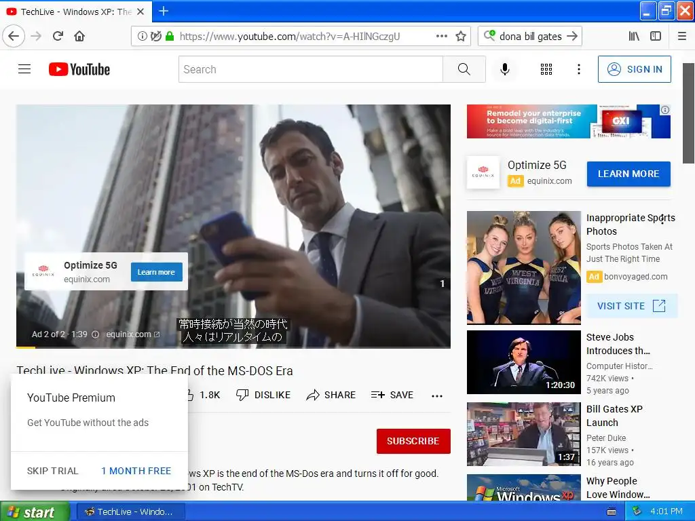This screenshot has height=521, width=695.
Task: Choose 1 MONTH FREE in Premium popup
Action: click(x=136, y=471)
